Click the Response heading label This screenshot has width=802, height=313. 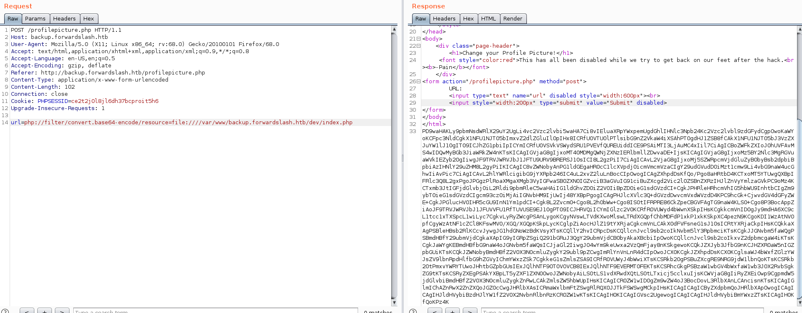pos(428,6)
